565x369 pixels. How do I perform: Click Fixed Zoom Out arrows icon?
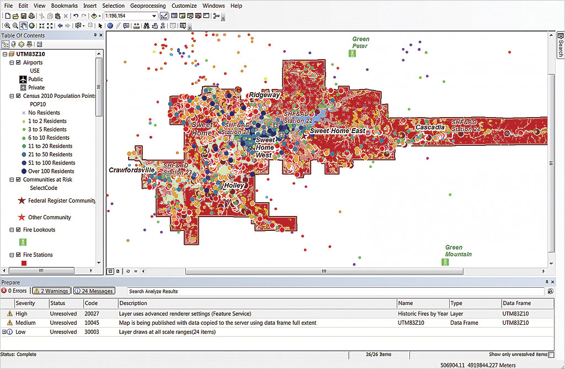pos(50,25)
